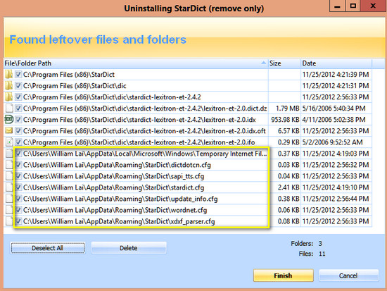Click the yellow Finish button
387x291 pixels.
point(283,275)
